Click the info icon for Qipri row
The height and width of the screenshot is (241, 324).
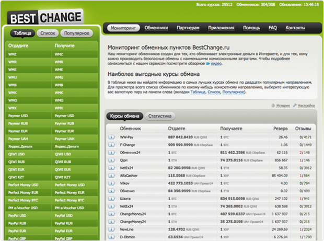(x=112, y=160)
